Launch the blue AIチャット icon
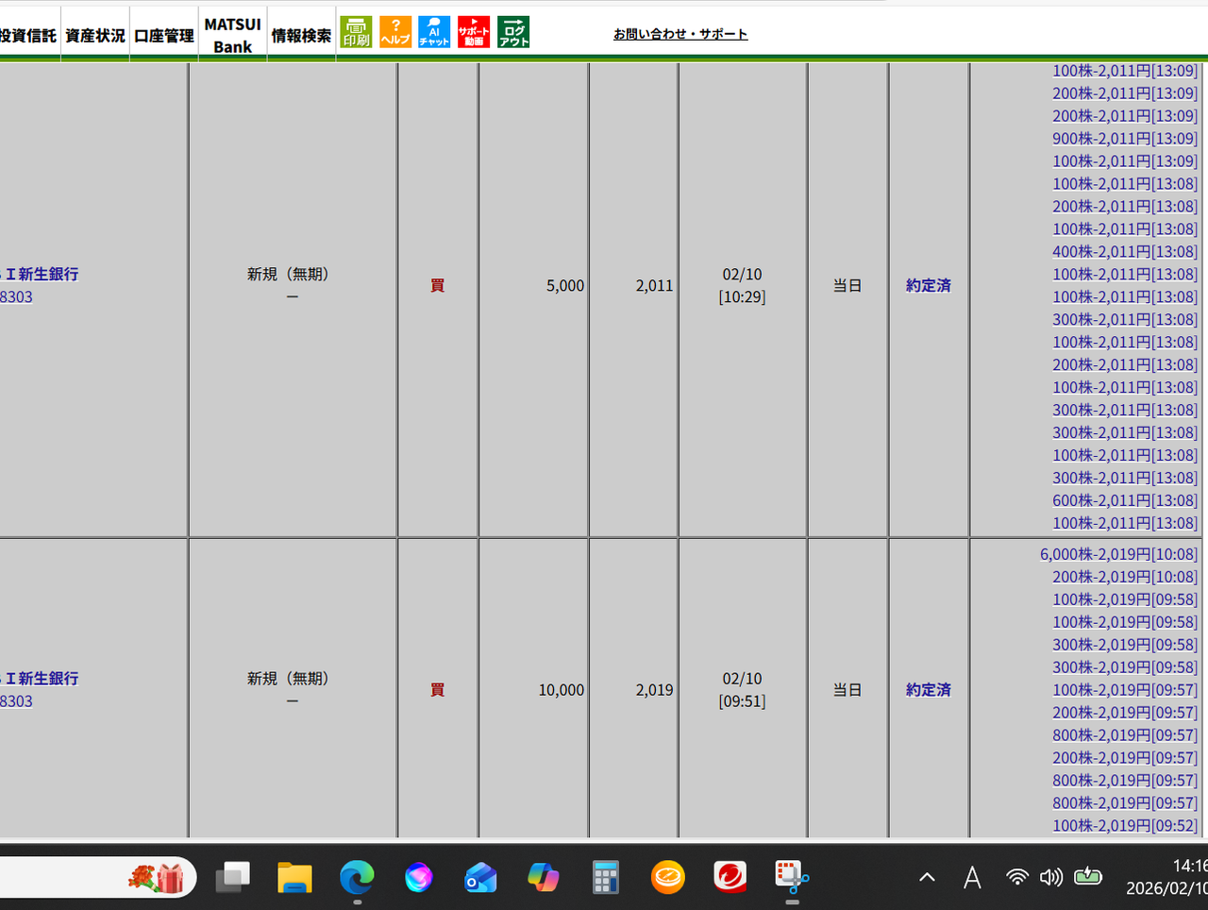This screenshot has height=910, width=1208. 434,32
